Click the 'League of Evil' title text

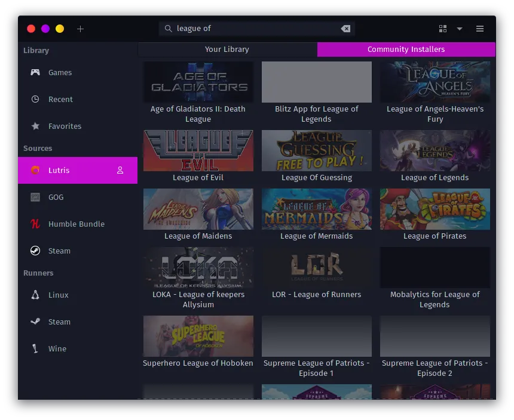(198, 178)
